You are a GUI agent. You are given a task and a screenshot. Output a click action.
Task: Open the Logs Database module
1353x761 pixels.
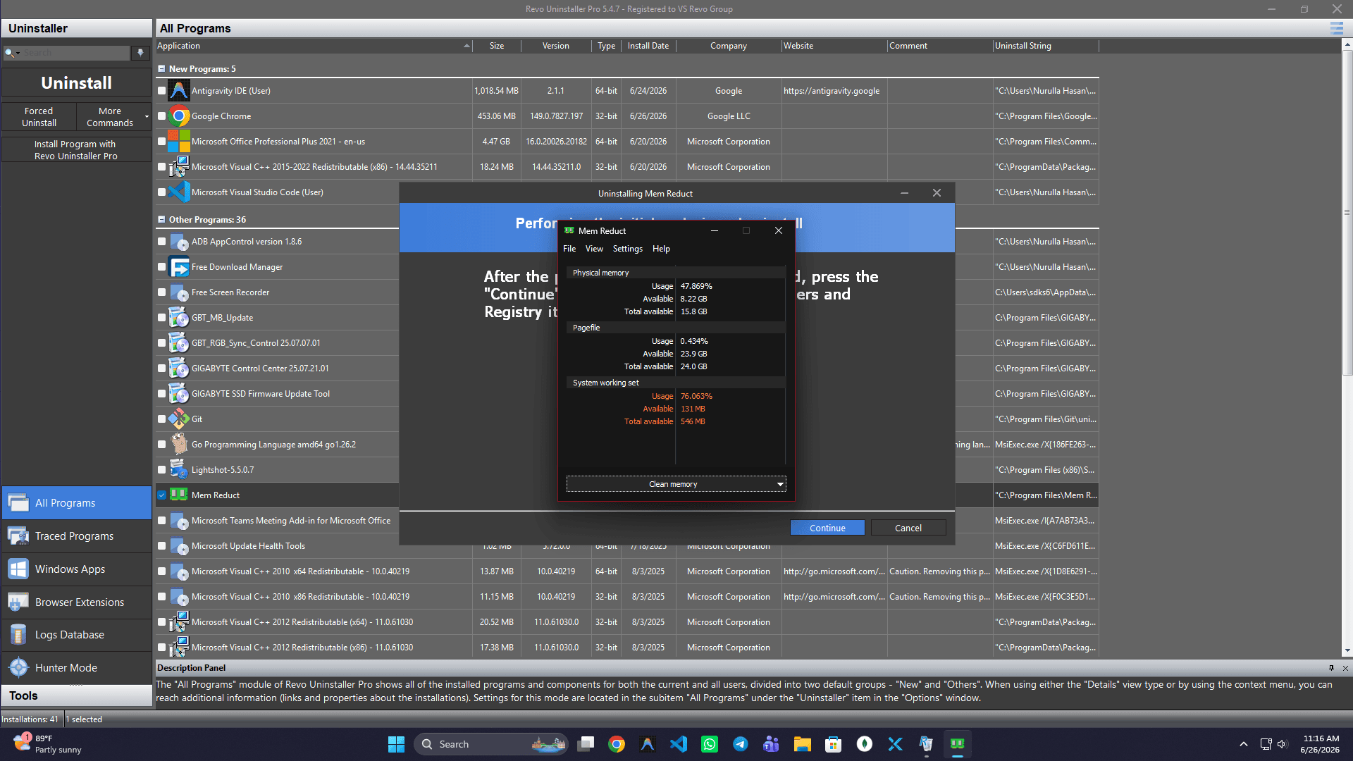point(76,634)
